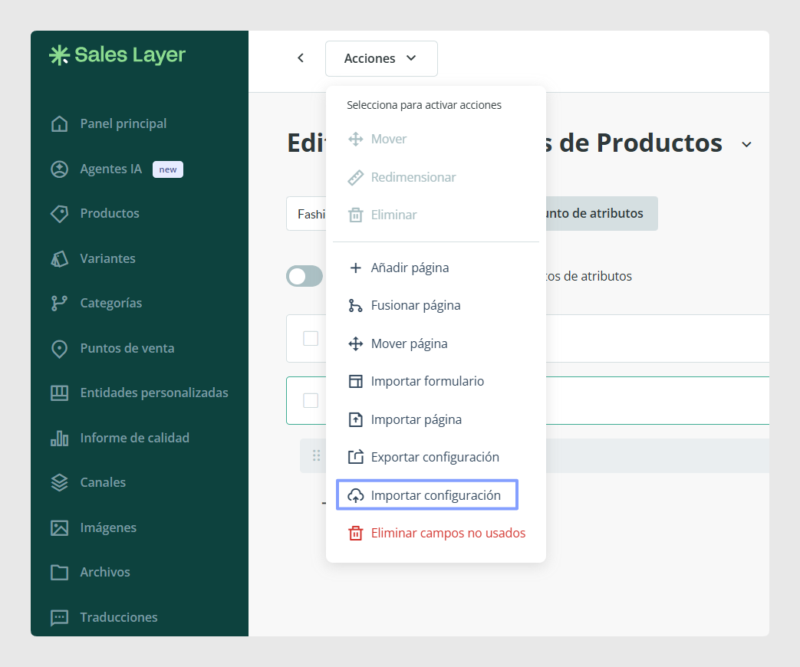The height and width of the screenshot is (667, 800).
Task: Click the 'unto de atributos' button
Action: coord(601,214)
